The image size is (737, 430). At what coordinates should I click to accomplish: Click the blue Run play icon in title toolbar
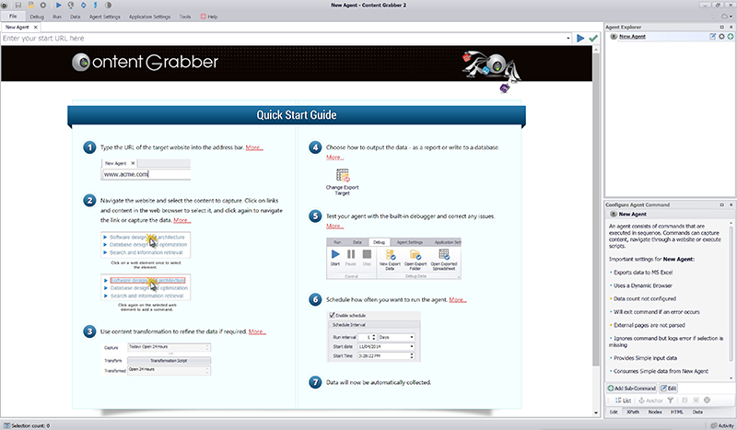point(59,6)
